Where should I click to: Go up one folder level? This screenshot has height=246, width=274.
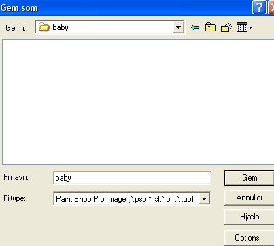[210, 27]
